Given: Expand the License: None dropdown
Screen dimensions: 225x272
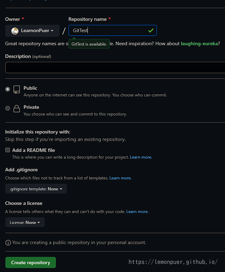Looking at the screenshot, I should coord(25,222).
